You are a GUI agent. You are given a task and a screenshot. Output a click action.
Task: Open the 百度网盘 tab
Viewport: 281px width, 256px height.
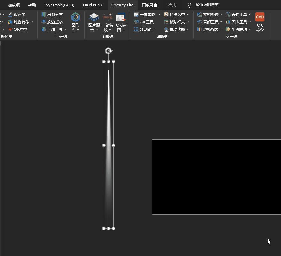click(150, 5)
